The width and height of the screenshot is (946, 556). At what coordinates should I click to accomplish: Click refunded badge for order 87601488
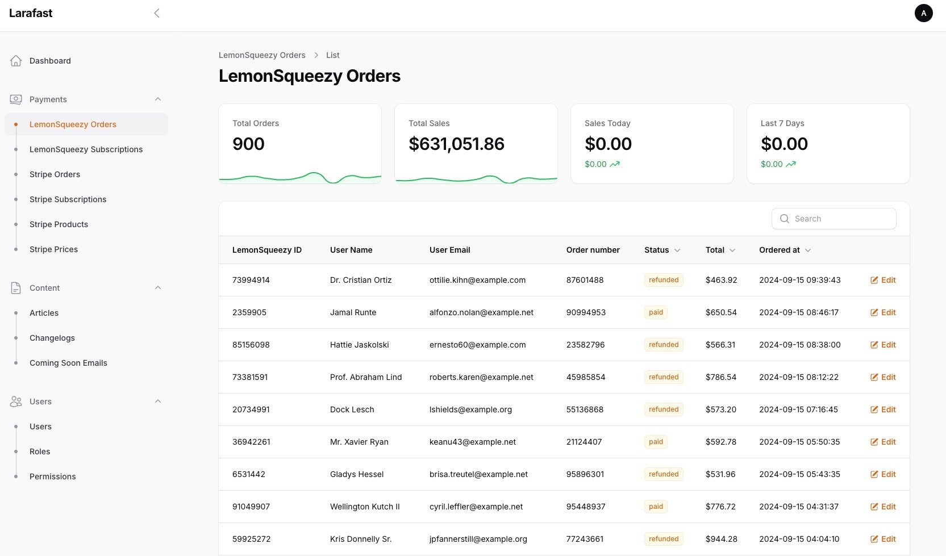(x=664, y=280)
